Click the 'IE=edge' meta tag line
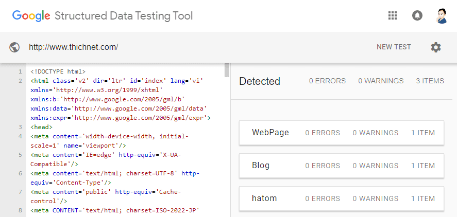The width and height of the screenshot is (457, 217). point(106,159)
